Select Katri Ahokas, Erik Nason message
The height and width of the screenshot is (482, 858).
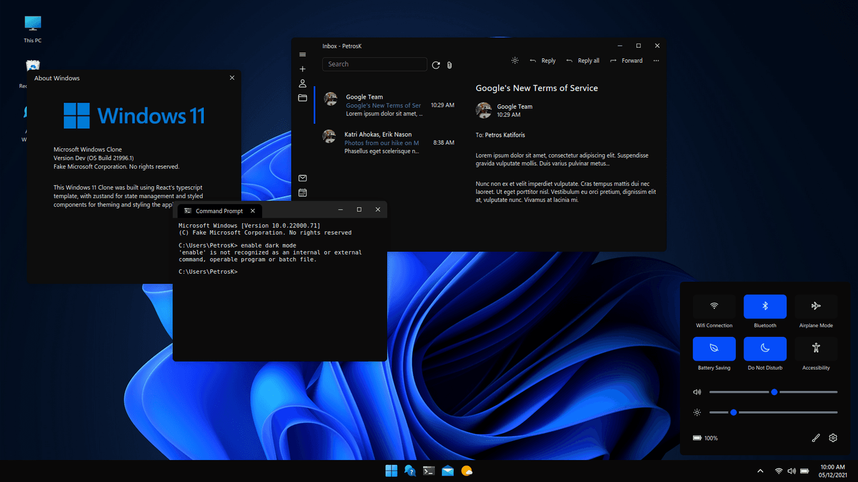point(386,142)
